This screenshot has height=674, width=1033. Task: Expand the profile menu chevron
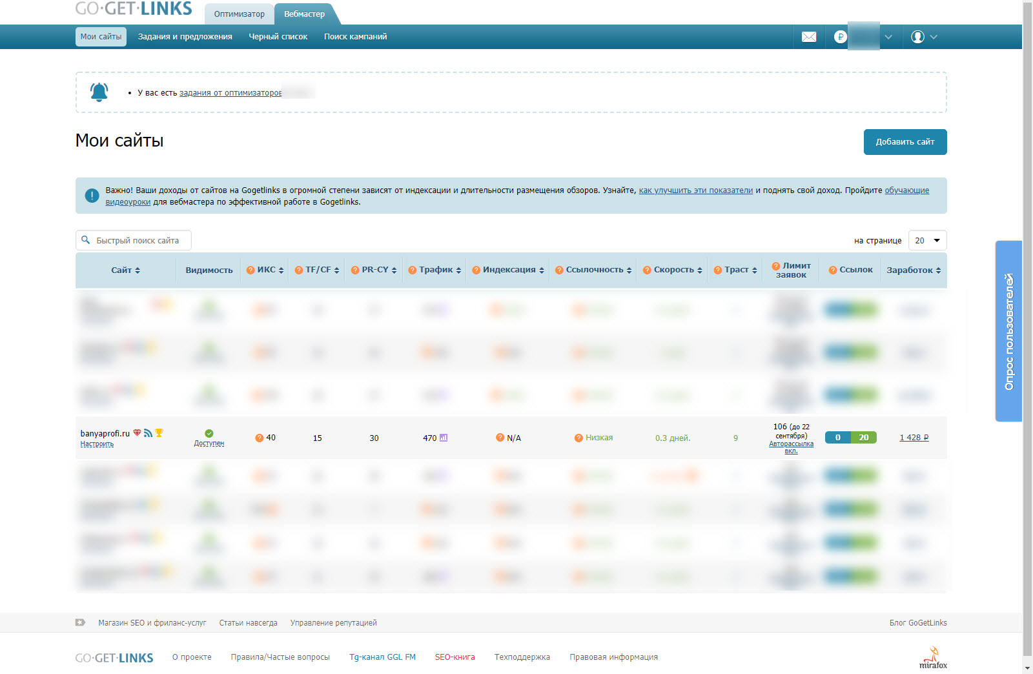[x=934, y=37]
